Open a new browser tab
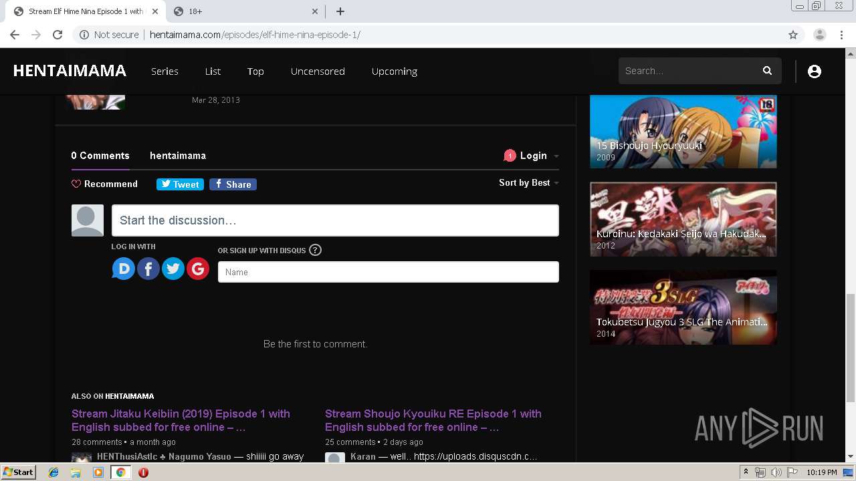This screenshot has height=481, width=856. click(340, 11)
